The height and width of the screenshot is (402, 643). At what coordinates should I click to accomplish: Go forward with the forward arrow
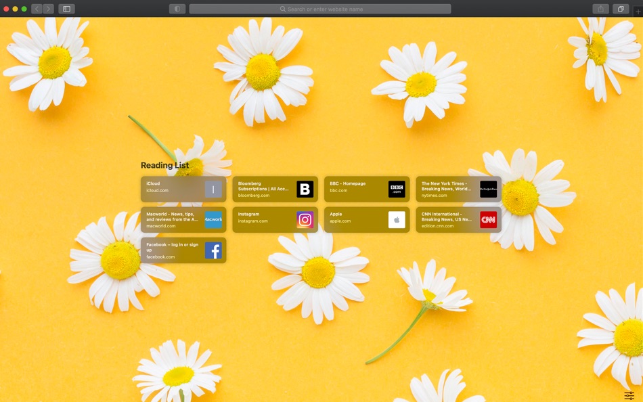point(48,9)
